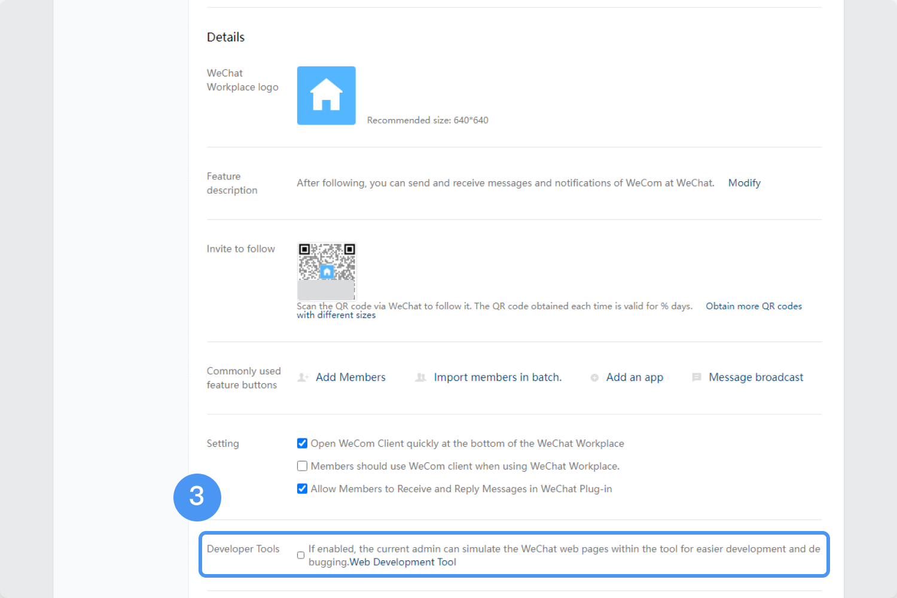Screen dimensions: 897x598
Task: Click the 'Scan the QR code via WeChat' text
Action: click(495, 306)
